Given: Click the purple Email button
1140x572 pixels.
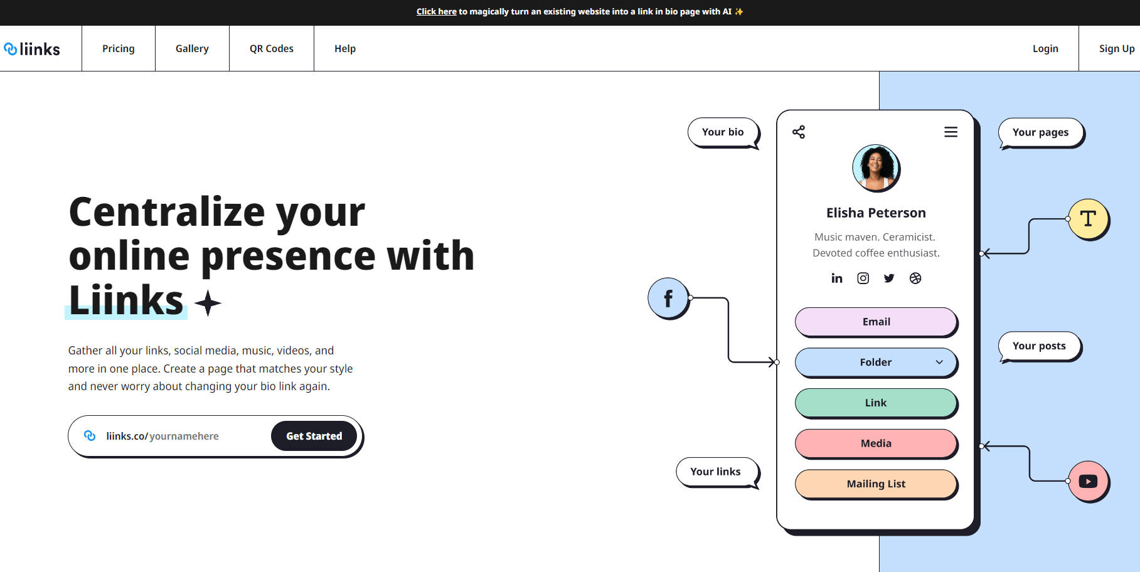Looking at the screenshot, I should click(876, 322).
